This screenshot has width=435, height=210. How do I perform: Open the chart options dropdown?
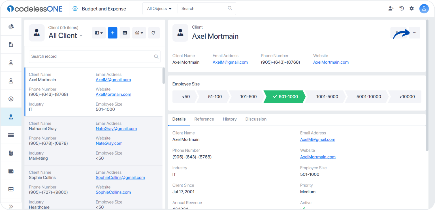[x=139, y=33]
